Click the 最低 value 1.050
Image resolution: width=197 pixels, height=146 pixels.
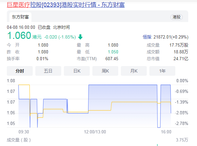113,52
